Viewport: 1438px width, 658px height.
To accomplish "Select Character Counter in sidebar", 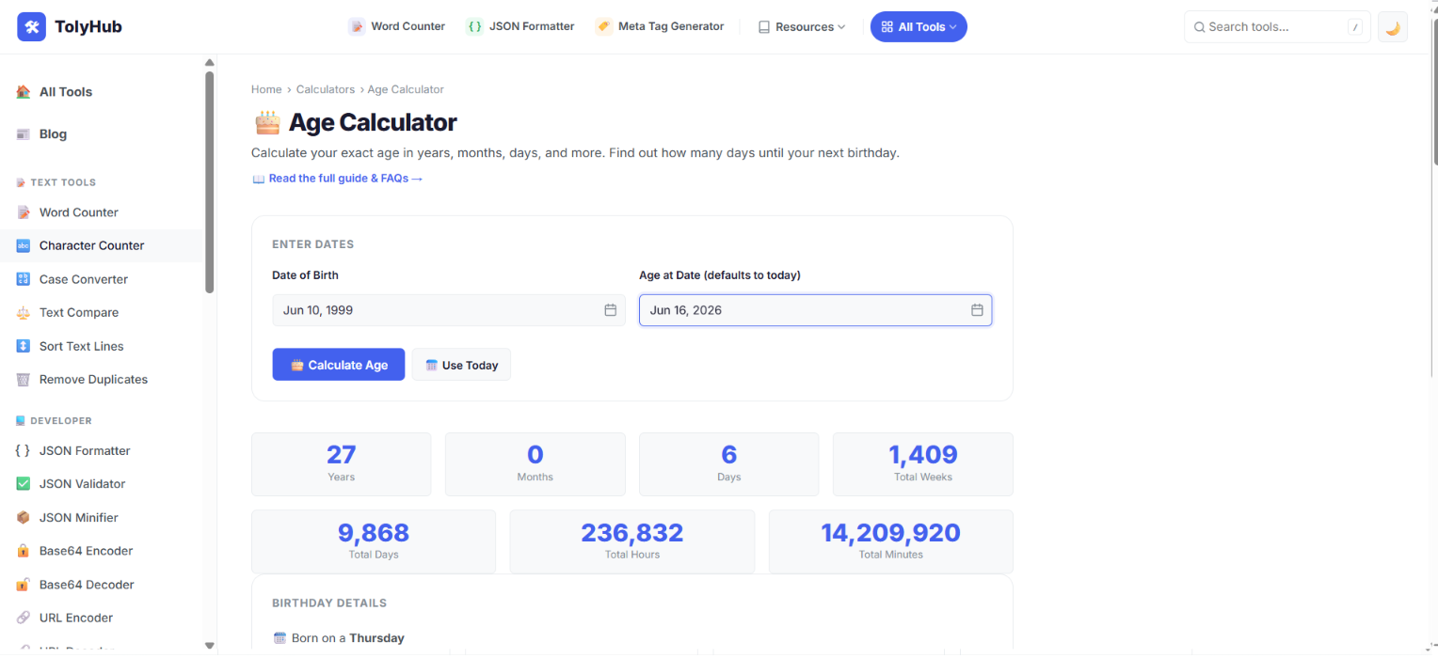I will pos(102,245).
